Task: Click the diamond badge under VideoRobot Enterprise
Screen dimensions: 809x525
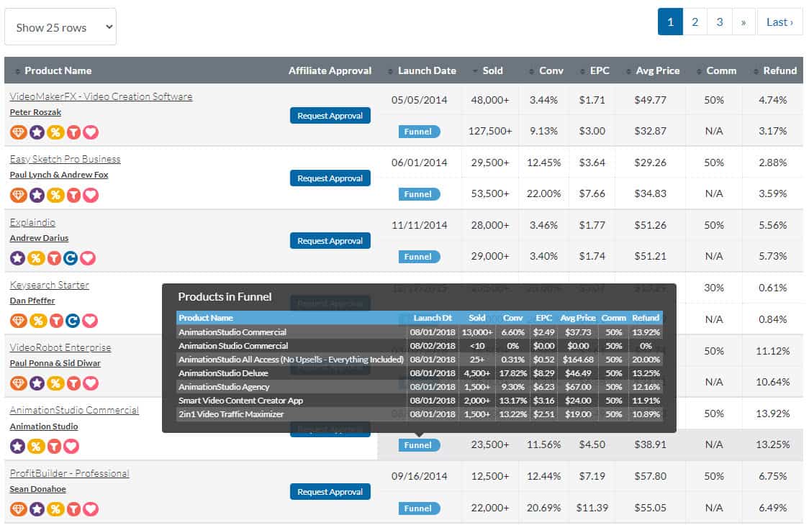Action: [18, 383]
